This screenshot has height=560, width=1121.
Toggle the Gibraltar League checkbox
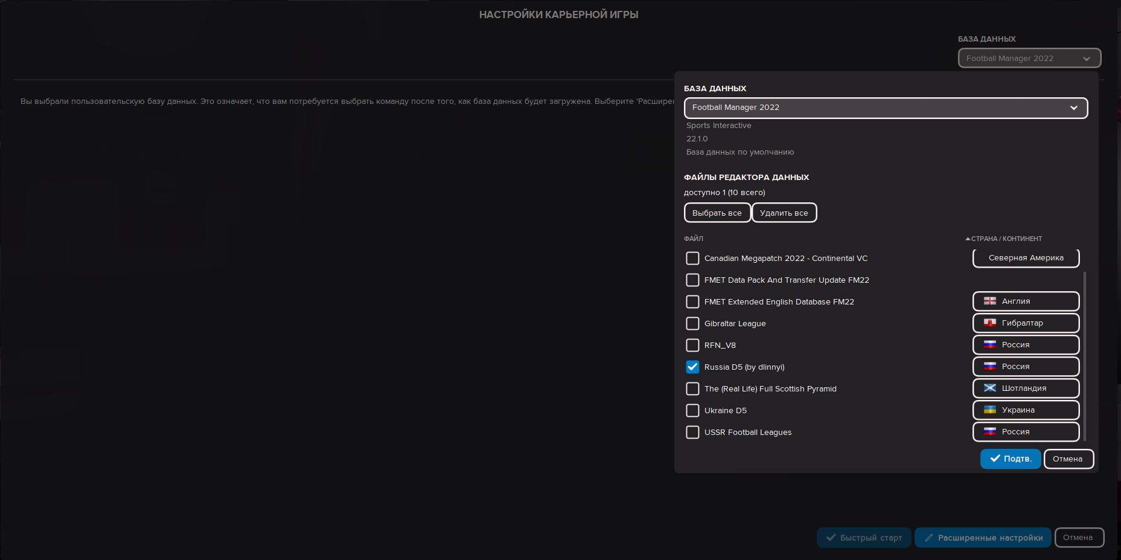coord(692,323)
